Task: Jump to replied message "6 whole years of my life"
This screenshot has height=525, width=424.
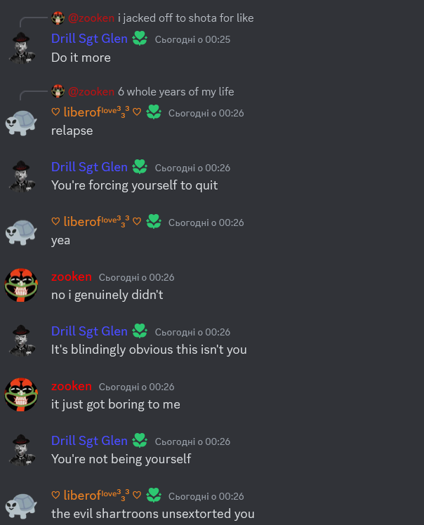Action: (175, 91)
